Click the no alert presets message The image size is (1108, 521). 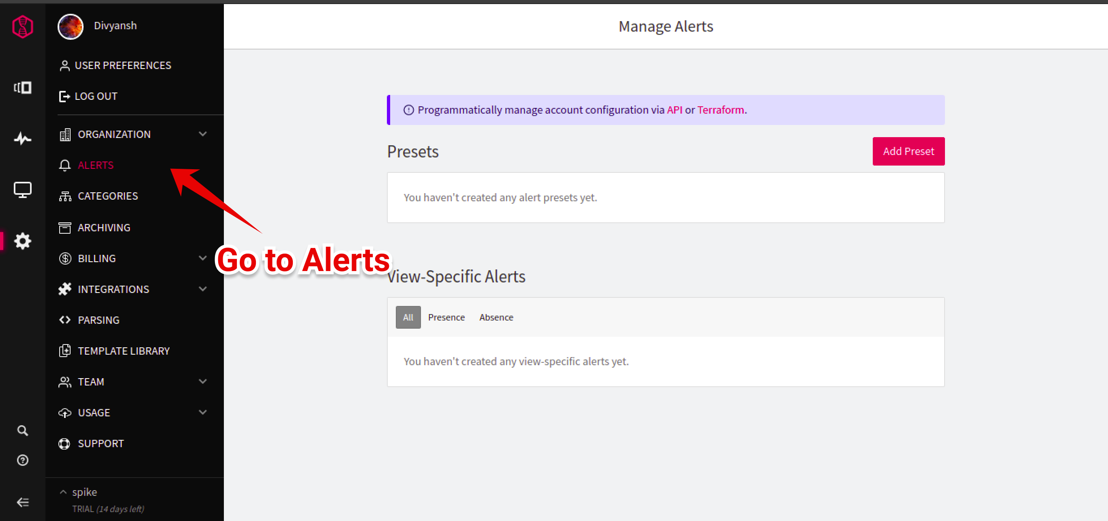(x=500, y=198)
